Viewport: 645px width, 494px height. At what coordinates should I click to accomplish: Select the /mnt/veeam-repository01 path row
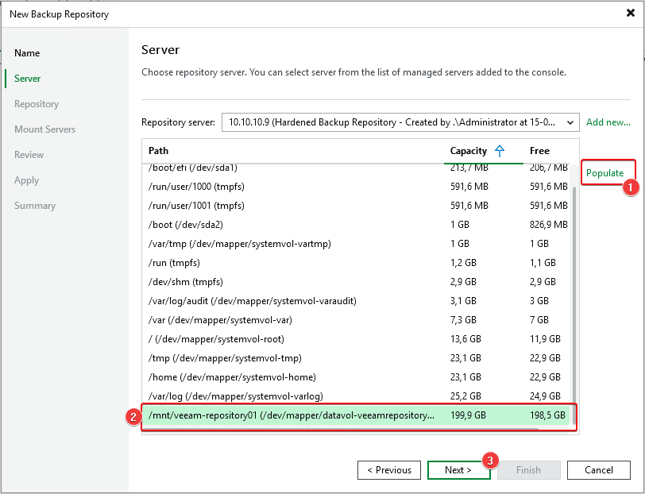click(291, 415)
